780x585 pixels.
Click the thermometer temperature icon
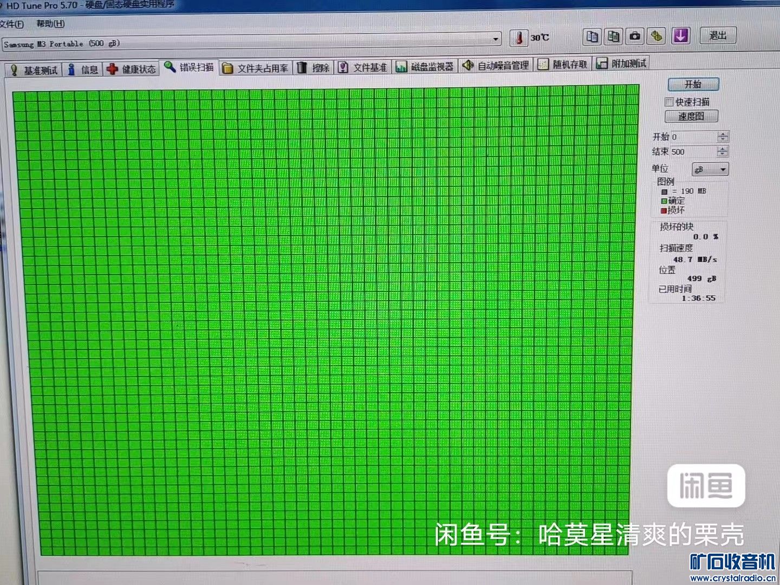coord(518,38)
